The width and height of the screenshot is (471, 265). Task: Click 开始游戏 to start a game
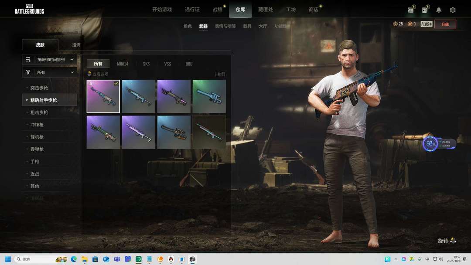(x=162, y=10)
